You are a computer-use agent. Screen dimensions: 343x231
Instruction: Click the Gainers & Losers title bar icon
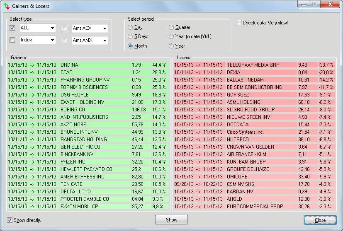pyautogui.click(x=7, y=6)
